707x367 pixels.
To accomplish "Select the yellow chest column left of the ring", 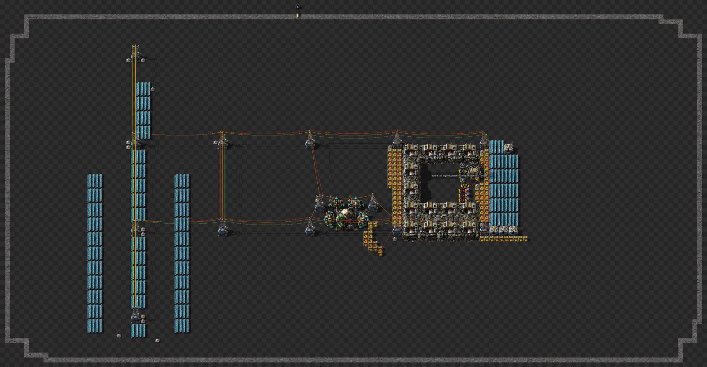I will point(395,187).
